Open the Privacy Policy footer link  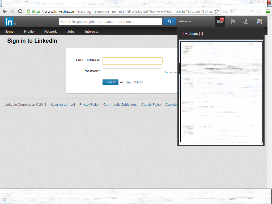point(89,105)
